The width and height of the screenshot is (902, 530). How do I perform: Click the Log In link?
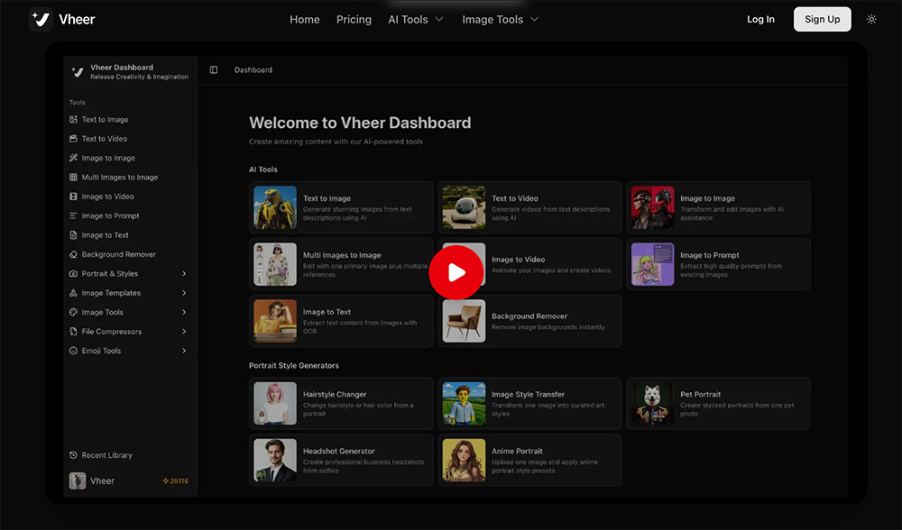click(x=760, y=19)
